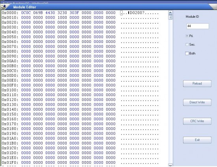Click the Reload button
This screenshot has width=217, height=167.
click(x=197, y=83)
